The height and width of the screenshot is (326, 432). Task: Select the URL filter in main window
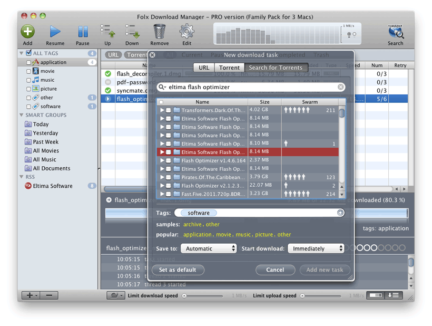point(113,55)
